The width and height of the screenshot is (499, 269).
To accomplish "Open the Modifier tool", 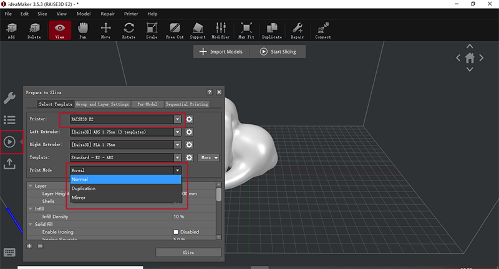I will click(221, 31).
